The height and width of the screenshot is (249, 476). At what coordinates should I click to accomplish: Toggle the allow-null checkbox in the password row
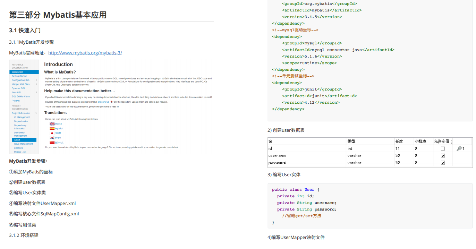click(x=443, y=163)
